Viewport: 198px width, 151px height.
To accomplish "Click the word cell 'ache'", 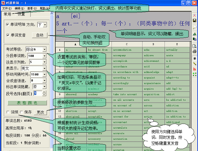I will tap(154, 50).
